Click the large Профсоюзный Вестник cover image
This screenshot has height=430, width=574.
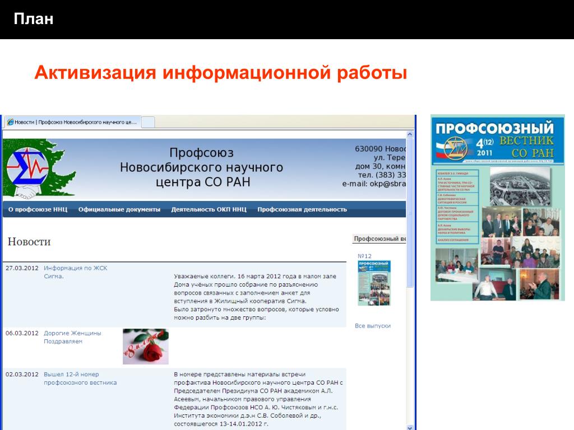tap(498, 208)
